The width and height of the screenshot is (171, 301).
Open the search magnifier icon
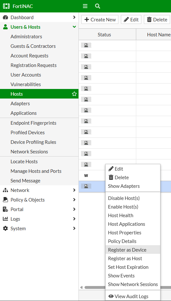[x=98, y=6]
